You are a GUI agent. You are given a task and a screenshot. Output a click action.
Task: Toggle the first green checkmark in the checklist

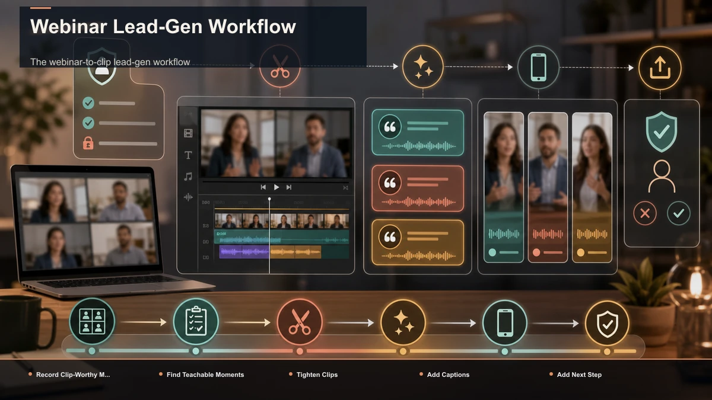88,103
